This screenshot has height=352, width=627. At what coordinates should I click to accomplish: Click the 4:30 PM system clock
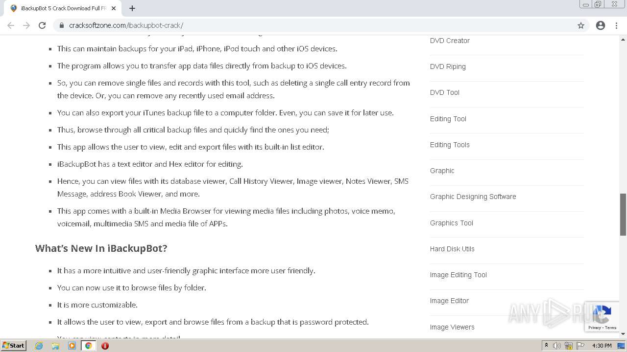pyautogui.click(x=602, y=346)
